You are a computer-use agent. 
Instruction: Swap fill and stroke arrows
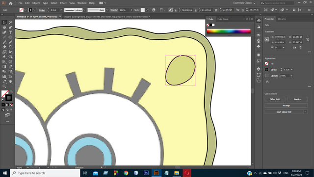click(x=11, y=91)
